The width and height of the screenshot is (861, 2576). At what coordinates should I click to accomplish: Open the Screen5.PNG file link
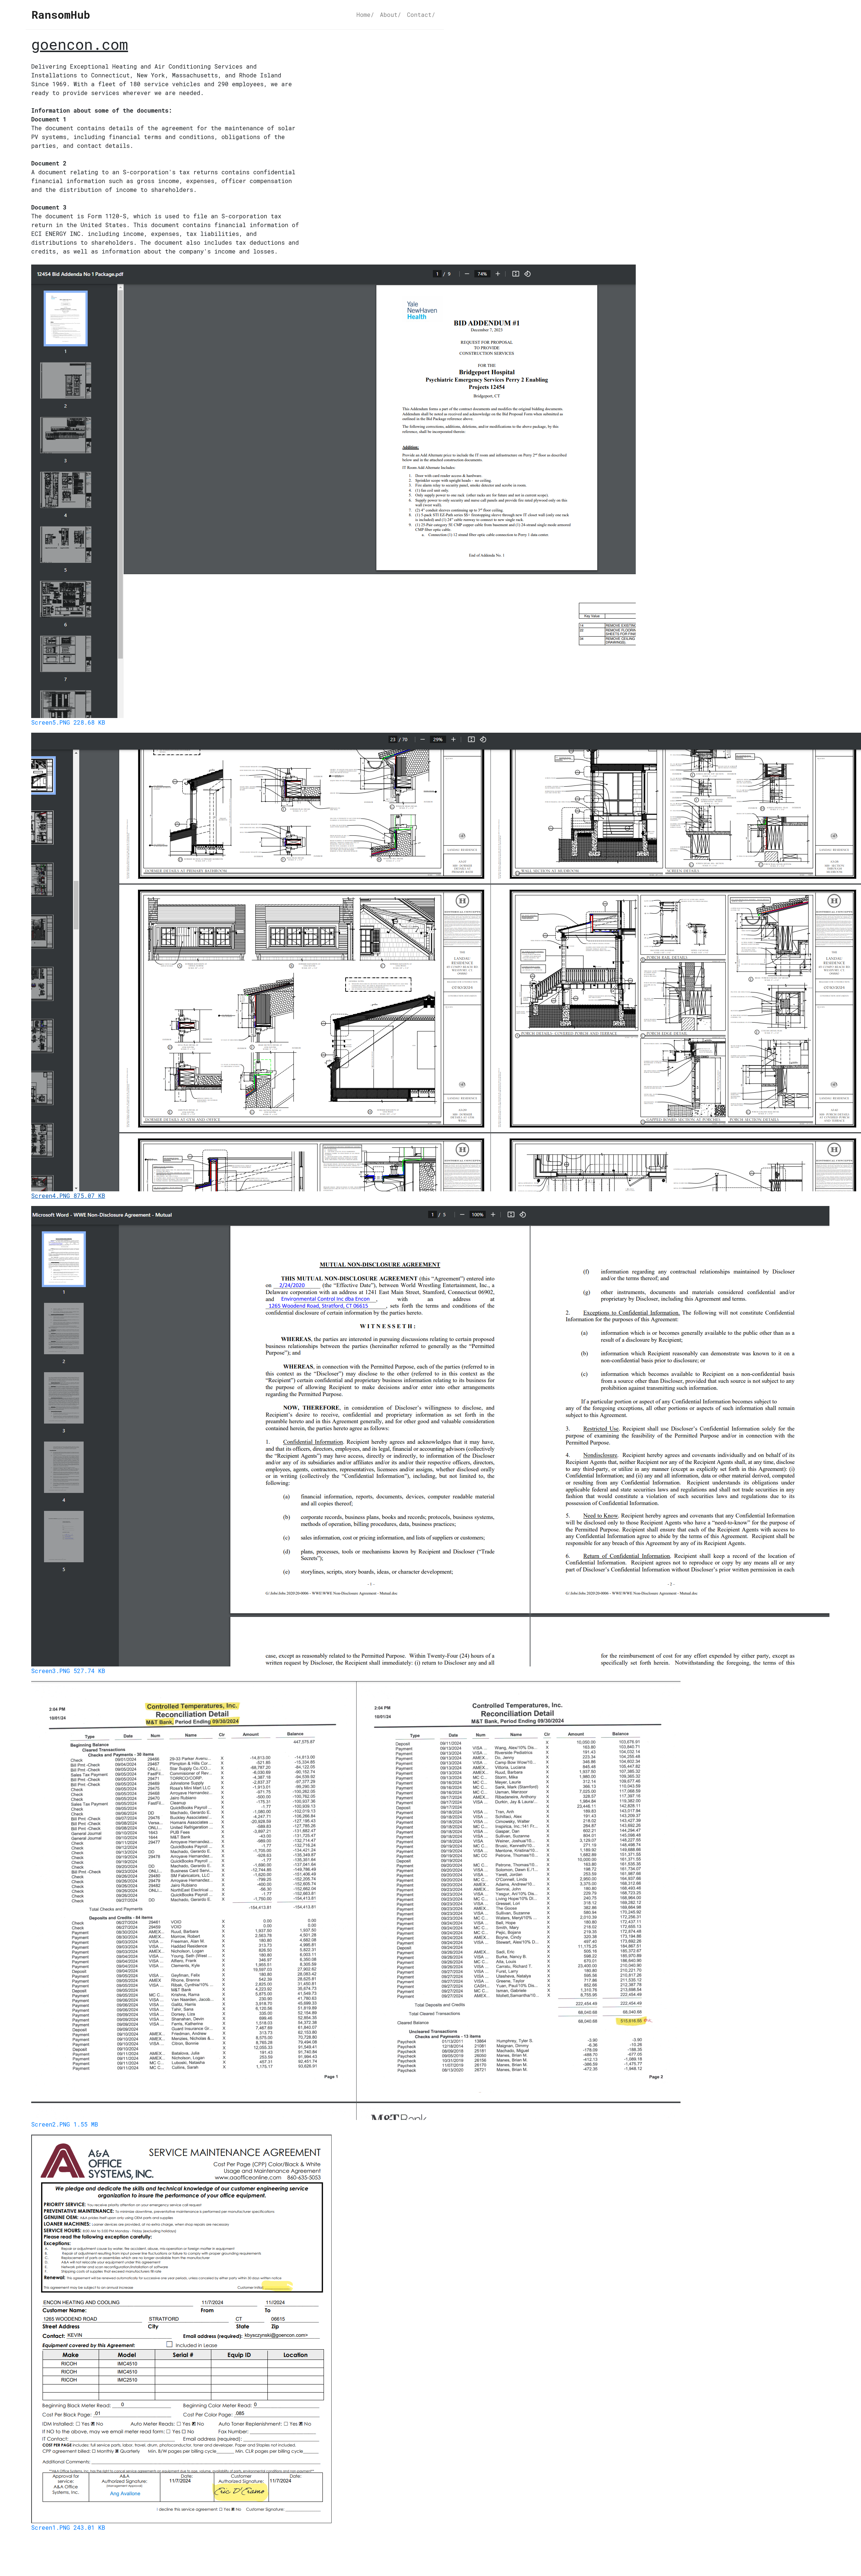pyautogui.click(x=68, y=722)
